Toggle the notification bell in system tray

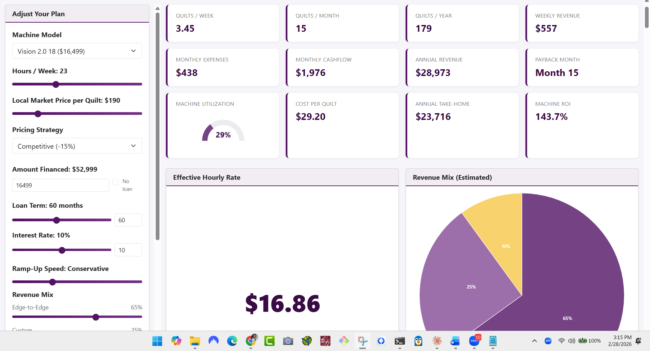pos(639,341)
